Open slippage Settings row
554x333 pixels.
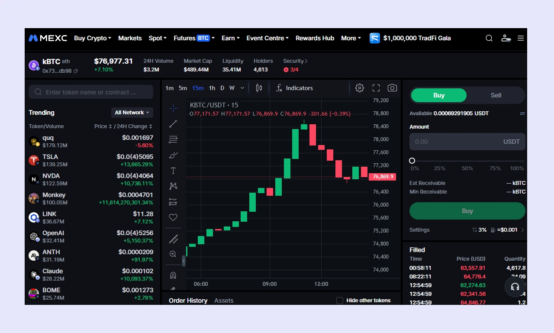467,230
